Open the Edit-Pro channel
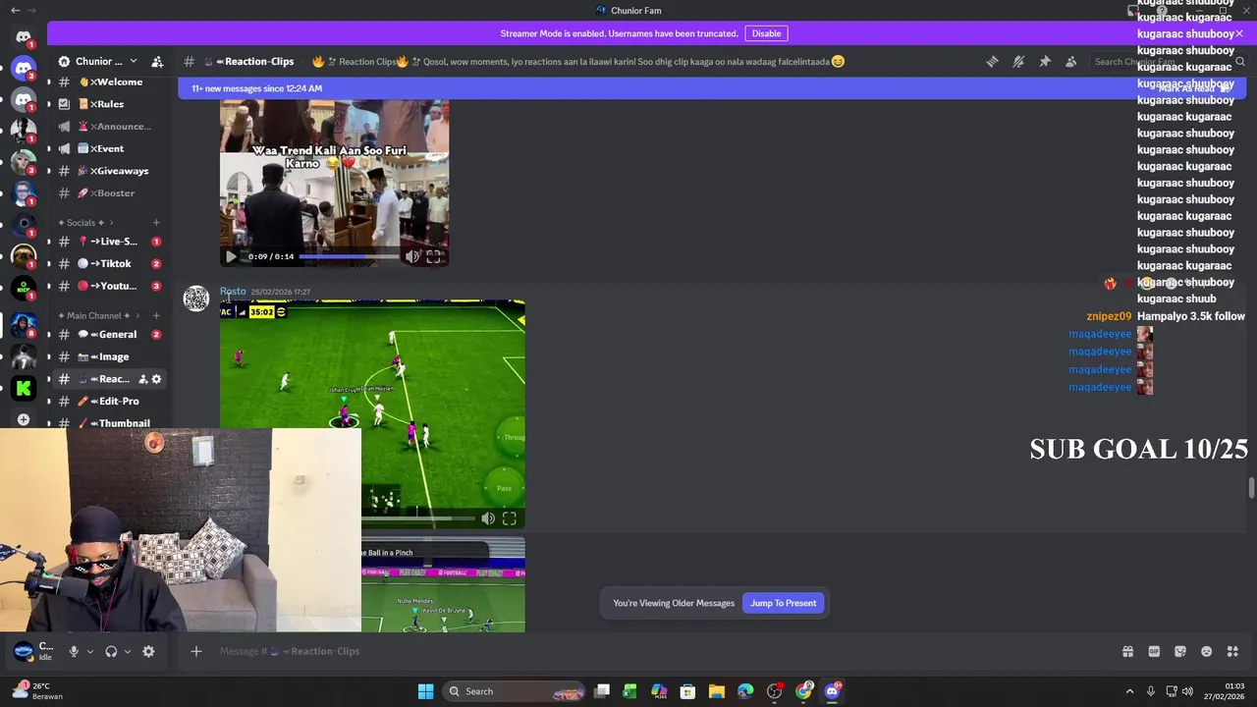This screenshot has height=707, width=1257. 109,401
